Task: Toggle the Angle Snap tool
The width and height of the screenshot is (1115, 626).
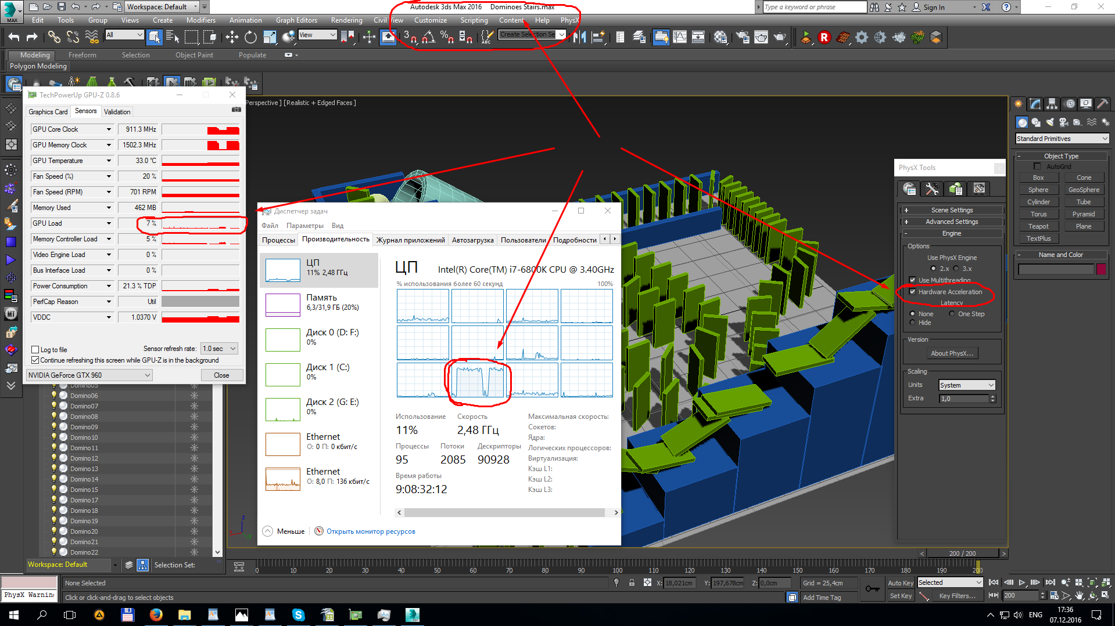Action: pos(429,38)
